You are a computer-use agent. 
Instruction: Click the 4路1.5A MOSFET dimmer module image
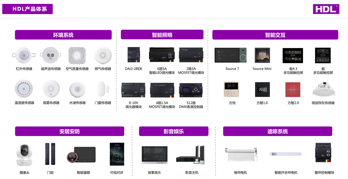coord(162,90)
